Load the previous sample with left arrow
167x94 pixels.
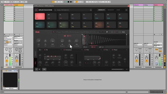101,32
